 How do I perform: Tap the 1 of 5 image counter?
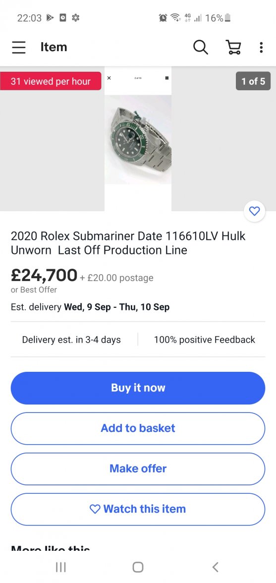pyautogui.click(x=253, y=81)
